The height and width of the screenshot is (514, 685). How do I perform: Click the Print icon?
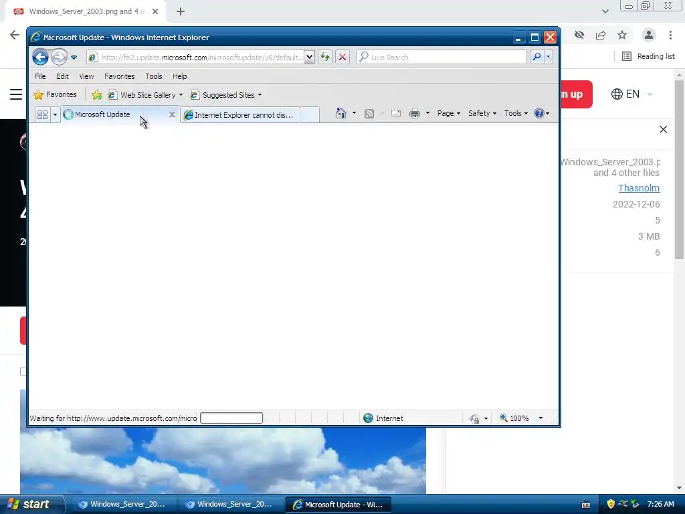pyautogui.click(x=415, y=114)
